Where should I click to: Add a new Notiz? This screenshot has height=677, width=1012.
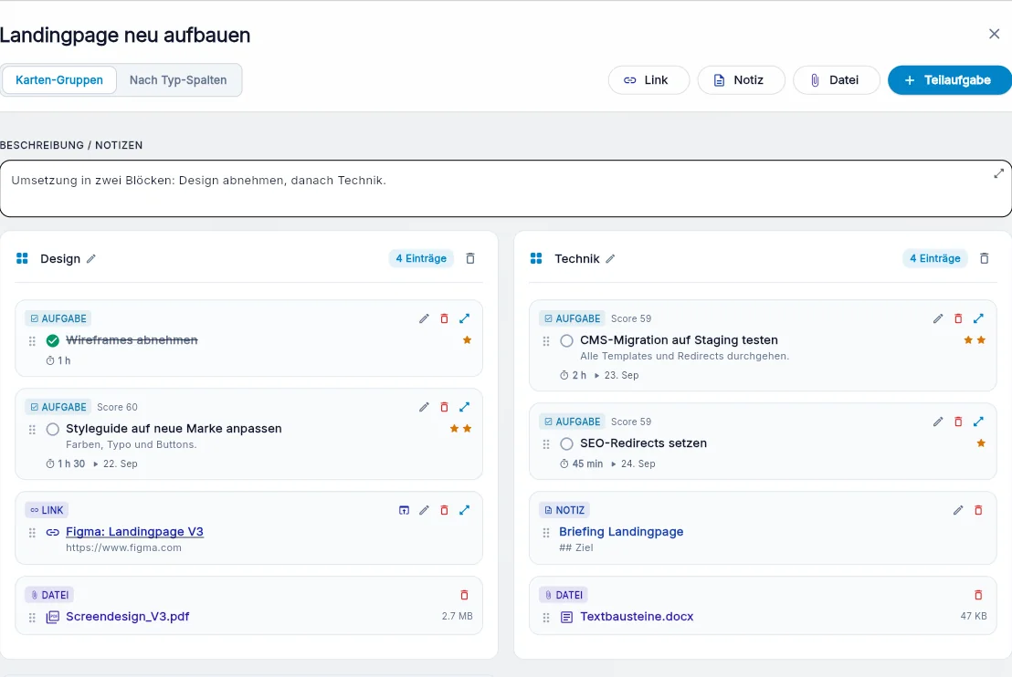pyautogui.click(x=741, y=80)
